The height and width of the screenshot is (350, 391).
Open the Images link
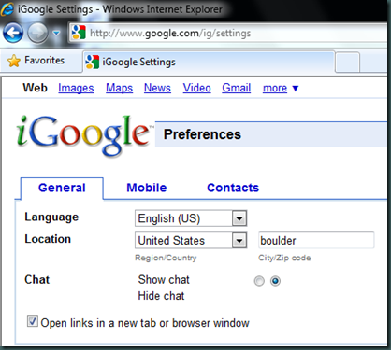tap(76, 88)
